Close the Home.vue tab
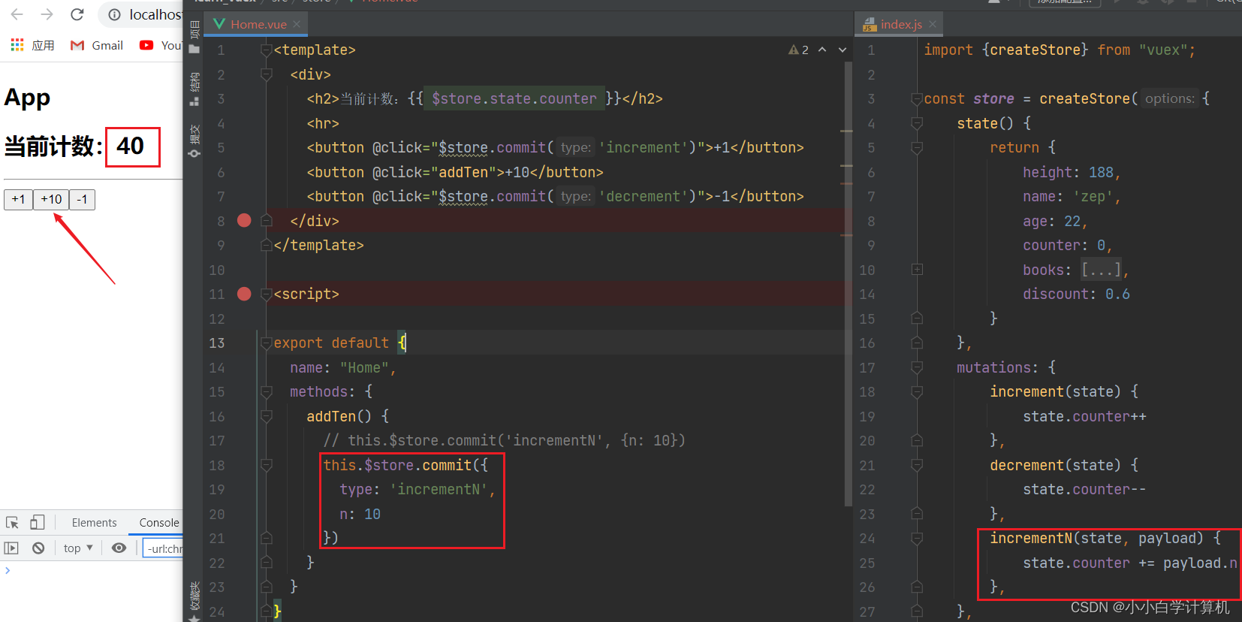 point(297,24)
